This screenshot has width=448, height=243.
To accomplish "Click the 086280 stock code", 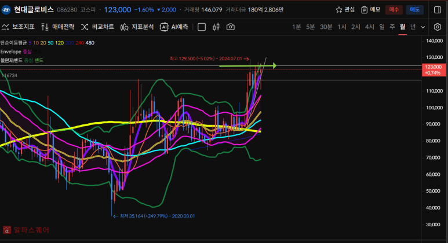I will coord(67,10).
